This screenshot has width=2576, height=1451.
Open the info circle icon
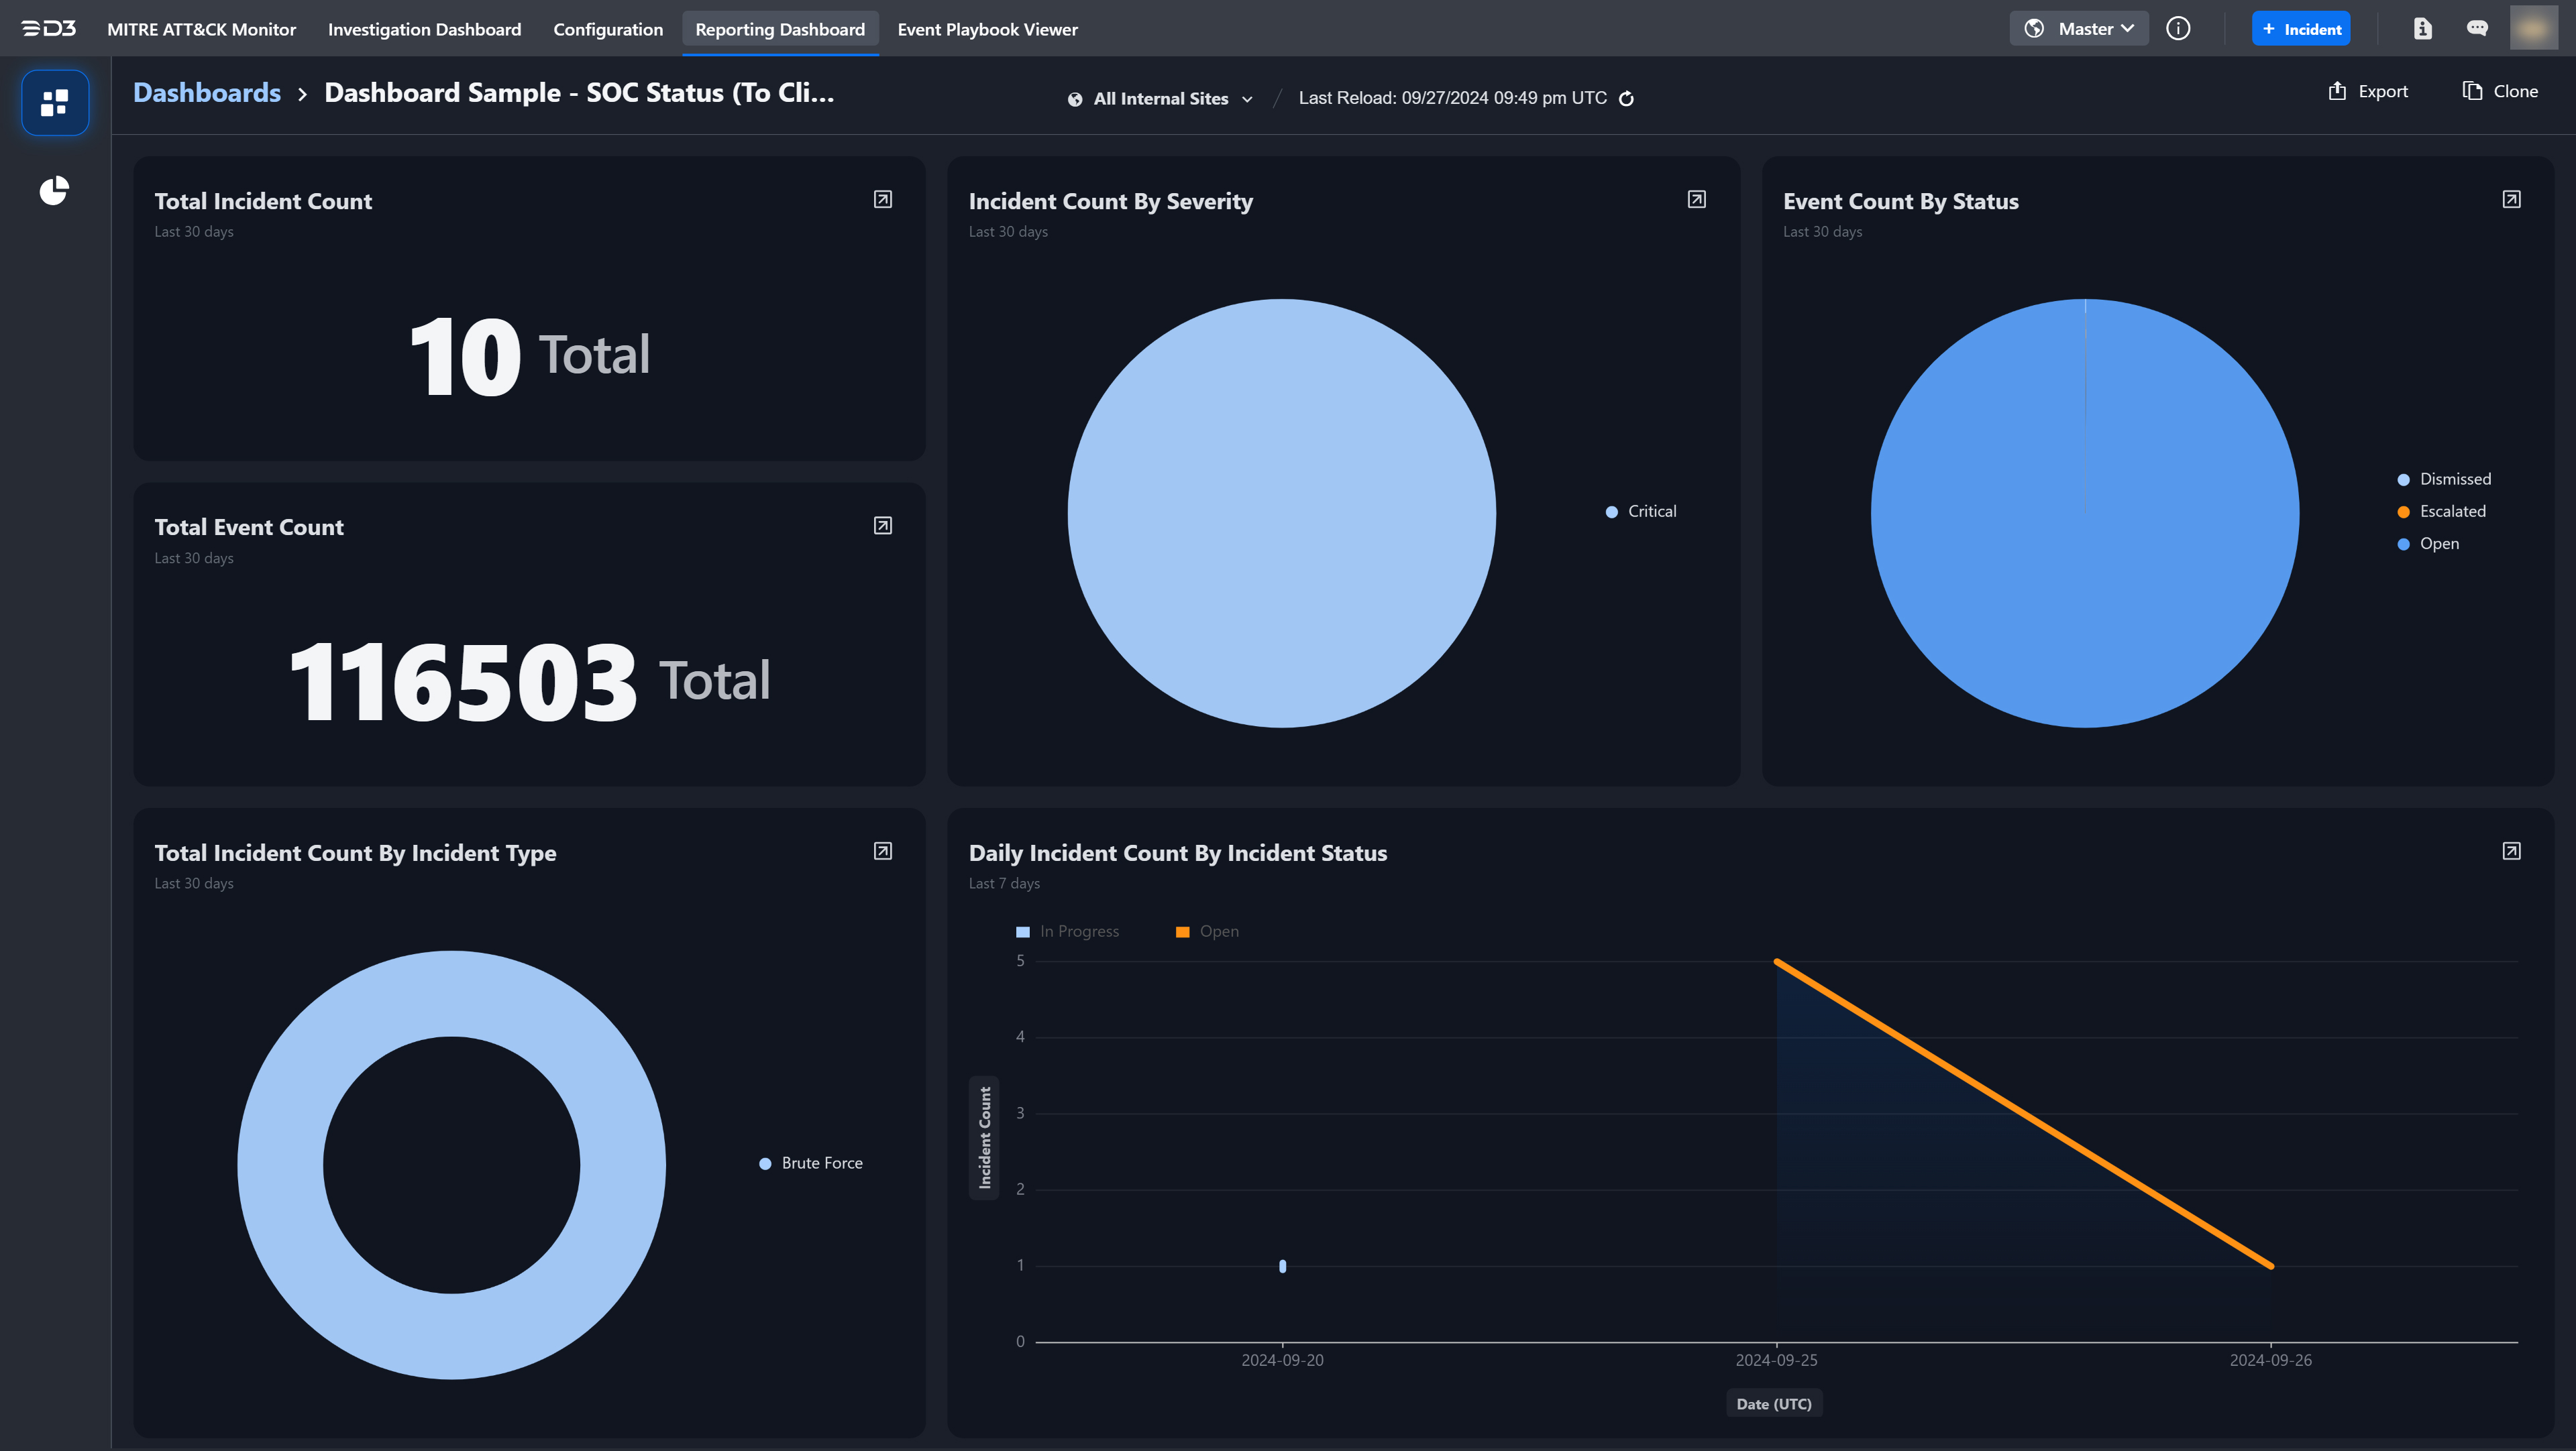[2177, 29]
